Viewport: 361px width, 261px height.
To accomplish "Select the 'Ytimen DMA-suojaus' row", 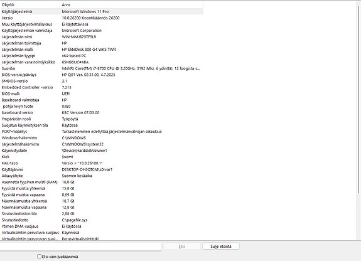I will 20,226.
